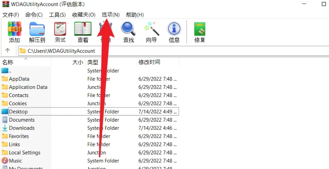Select the AppData folder entry
Image resolution: width=329 pixels, height=169 pixels.
click(x=19, y=79)
